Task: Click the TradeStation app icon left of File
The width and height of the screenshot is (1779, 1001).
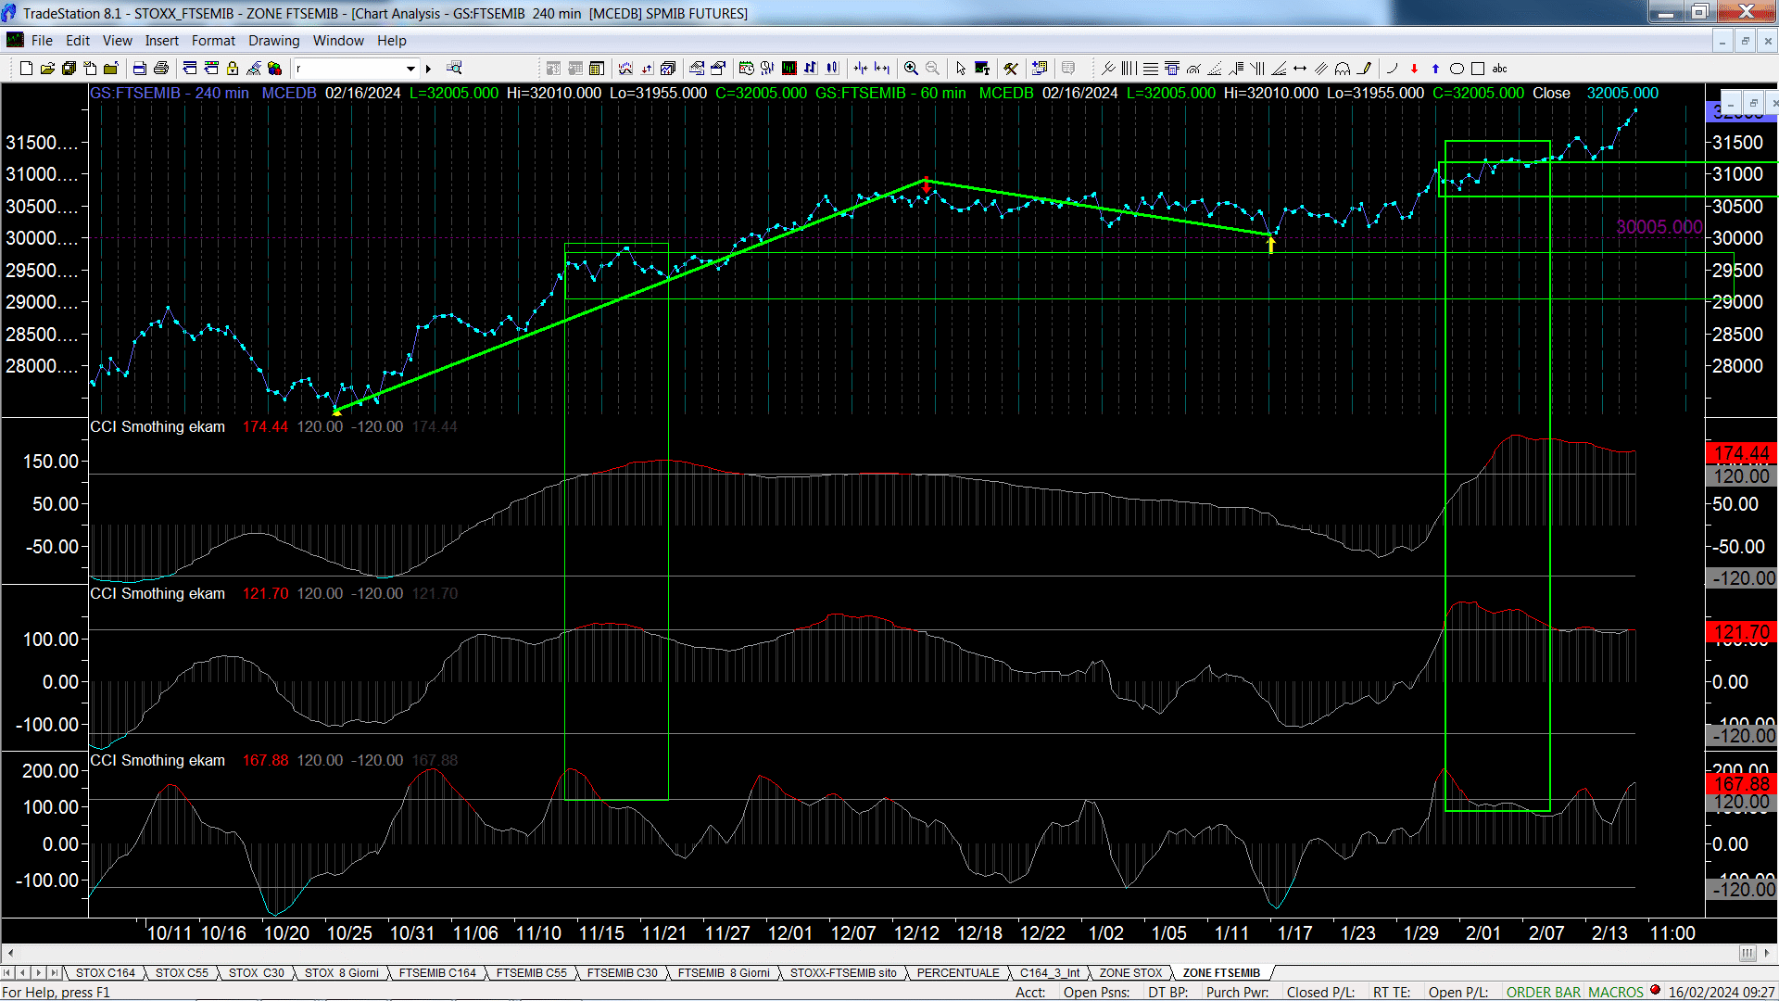Action: [15, 40]
